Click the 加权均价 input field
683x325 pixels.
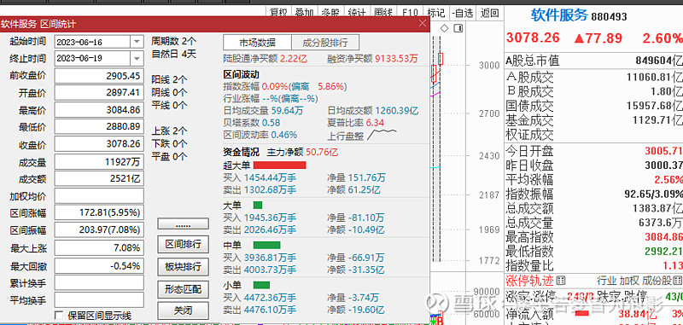99,196
